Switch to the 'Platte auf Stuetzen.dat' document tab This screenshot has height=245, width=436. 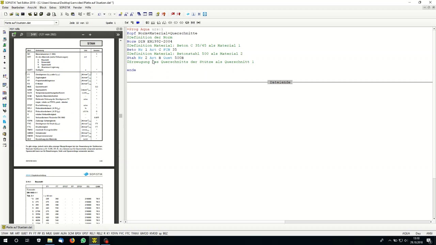click(17, 227)
